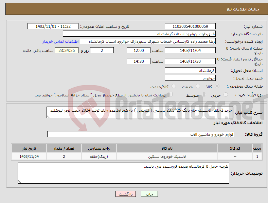268x203 pixels.
Task: Click the طبقه بندی موضوعی label
Action: 245,87
